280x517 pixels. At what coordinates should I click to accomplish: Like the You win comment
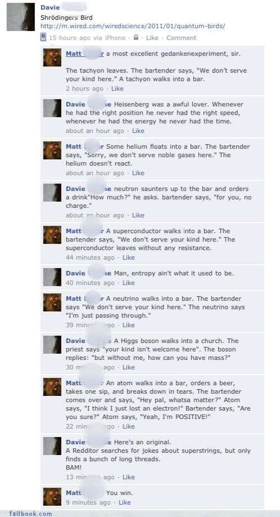125,502
